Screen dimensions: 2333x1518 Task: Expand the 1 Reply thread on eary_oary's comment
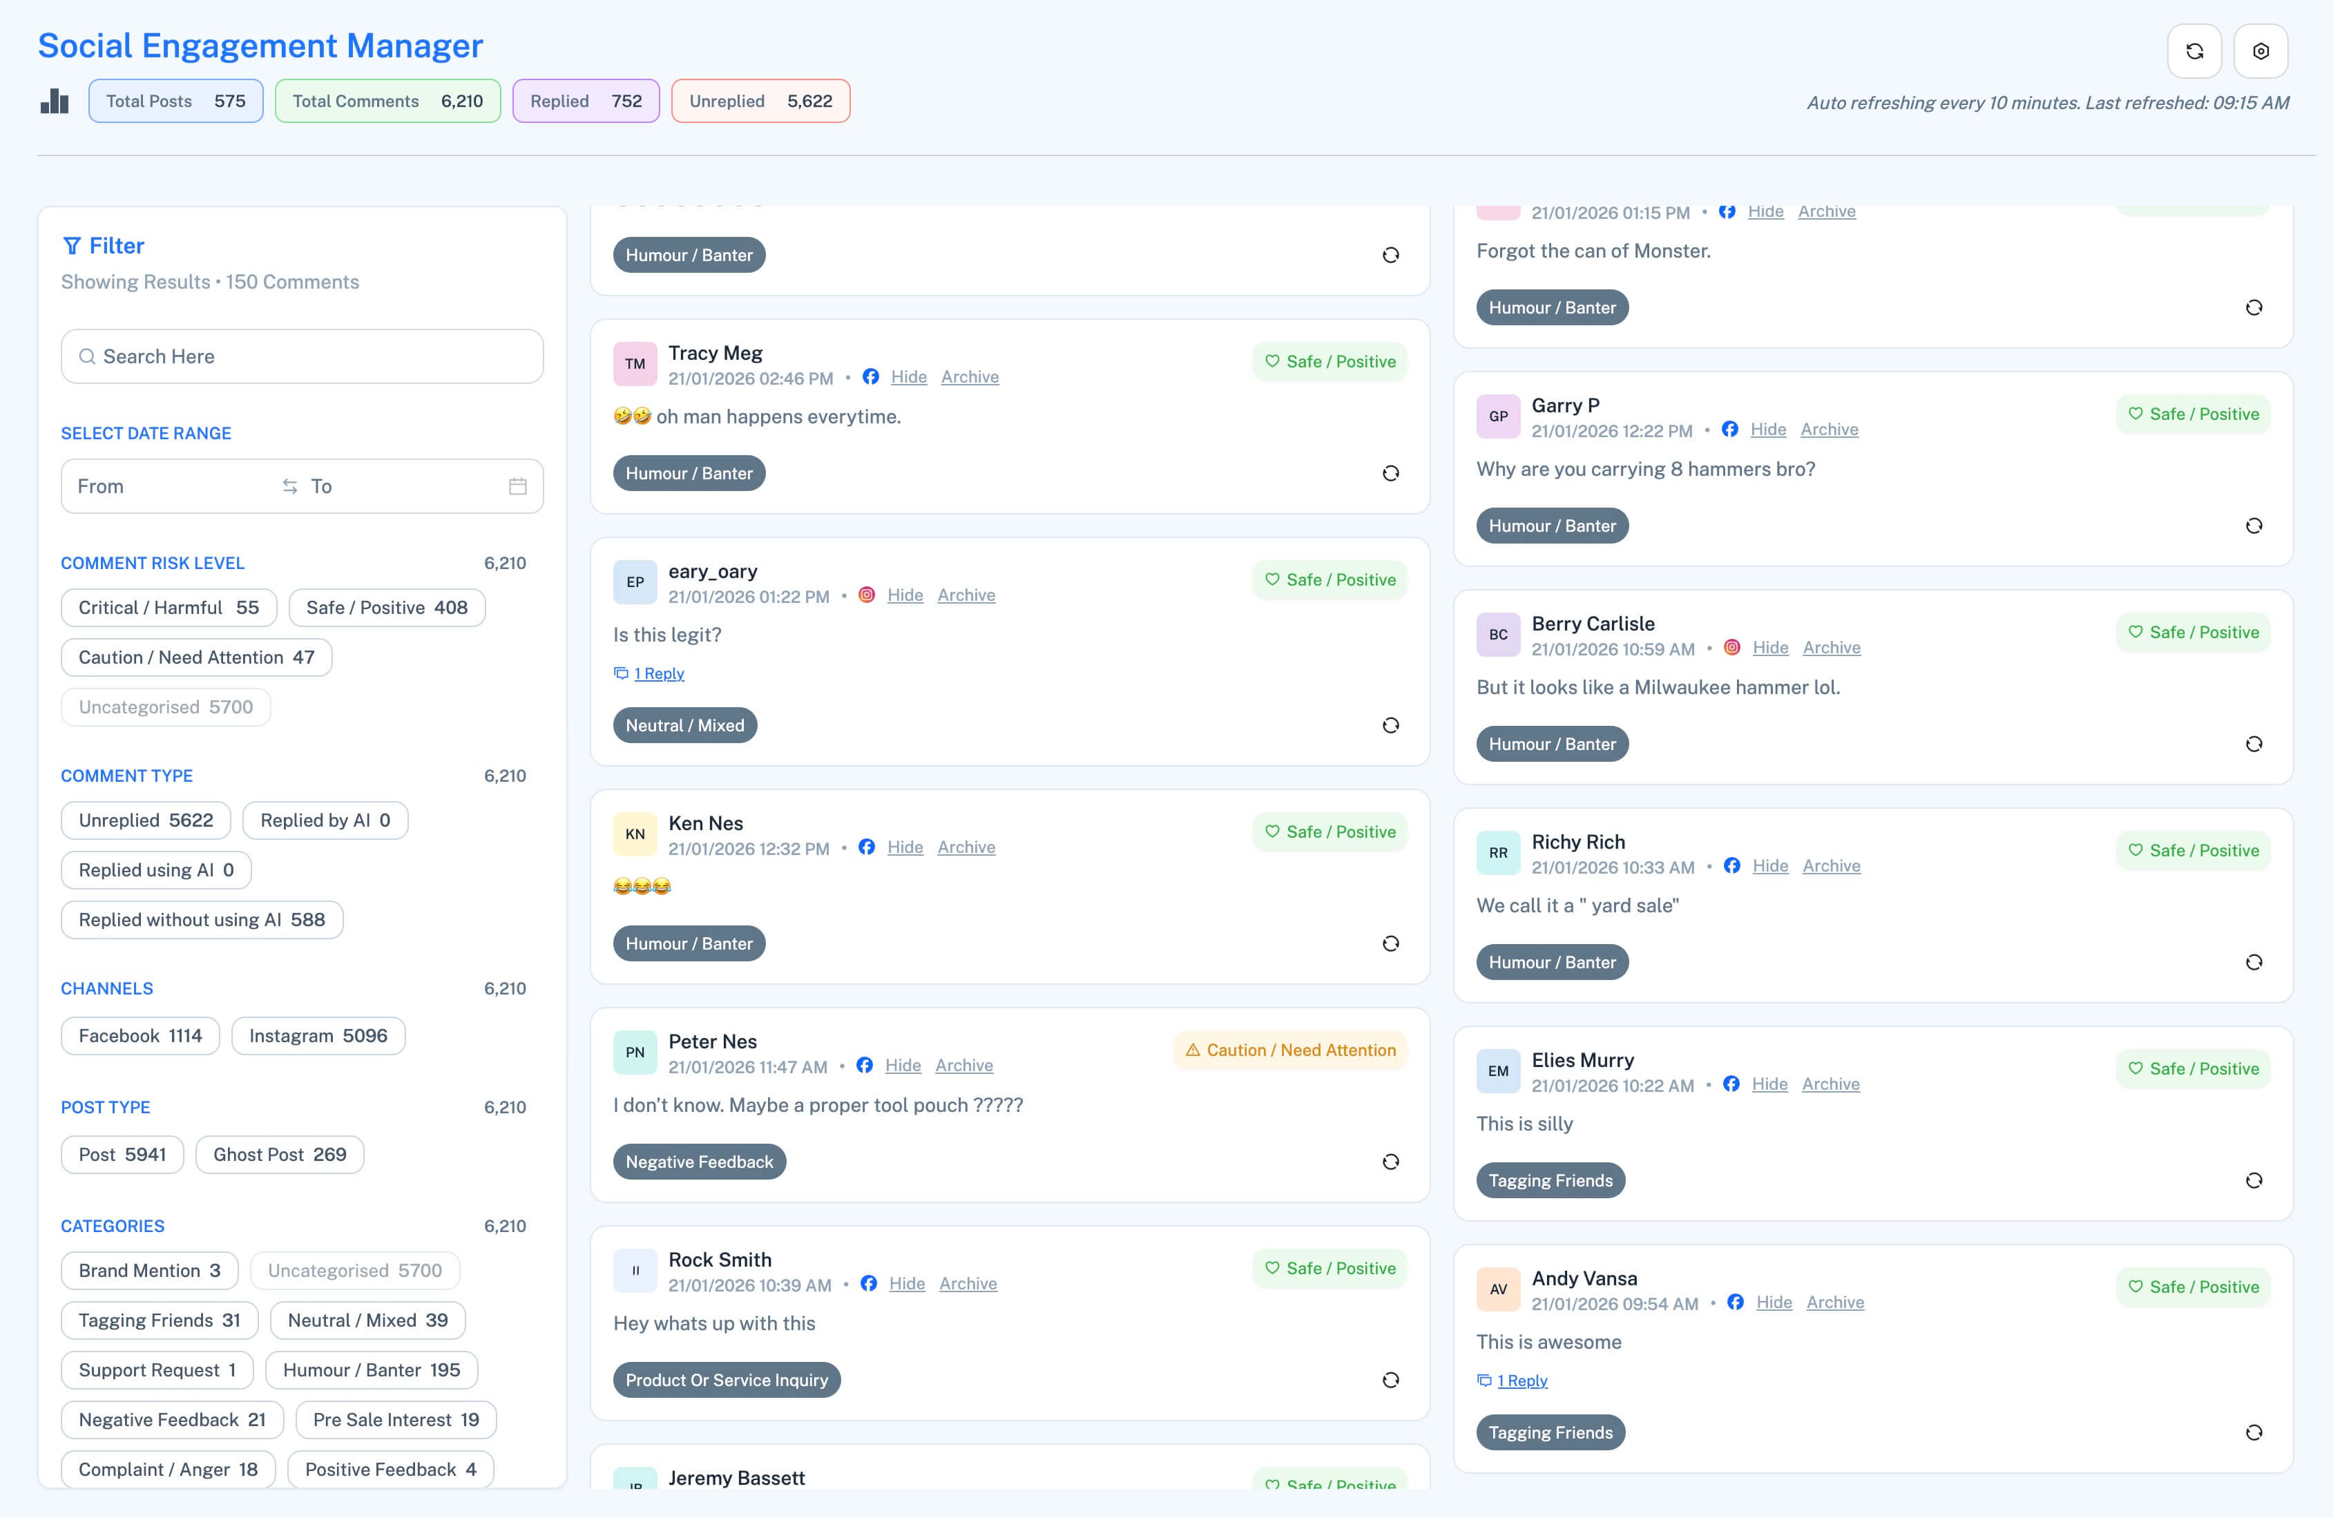tap(659, 673)
